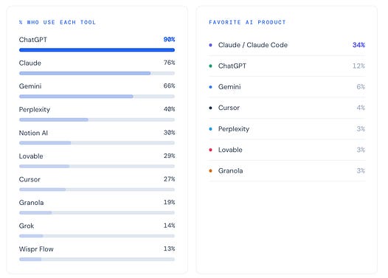The image size is (388, 278).
Task: Click the Lovable 29% usage bar
Action: tap(97, 166)
